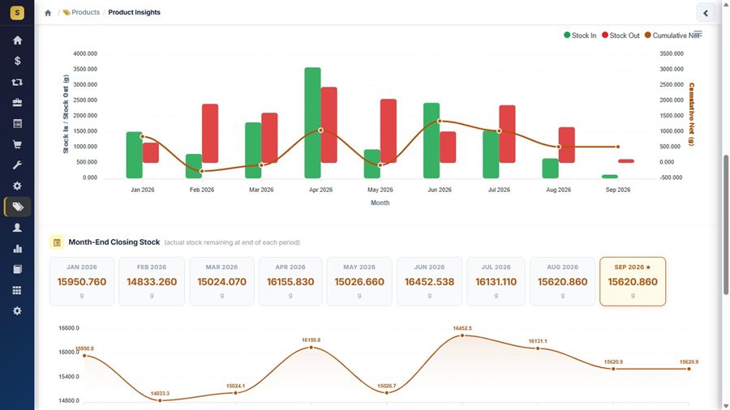Click the 15950.760 value
This screenshot has height=410, width=730.
(81, 282)
